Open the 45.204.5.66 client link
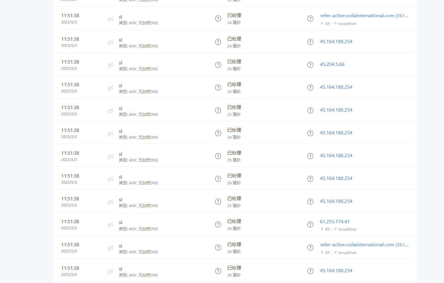Screen dimensions: 444x283 click(x=332, y=64)
